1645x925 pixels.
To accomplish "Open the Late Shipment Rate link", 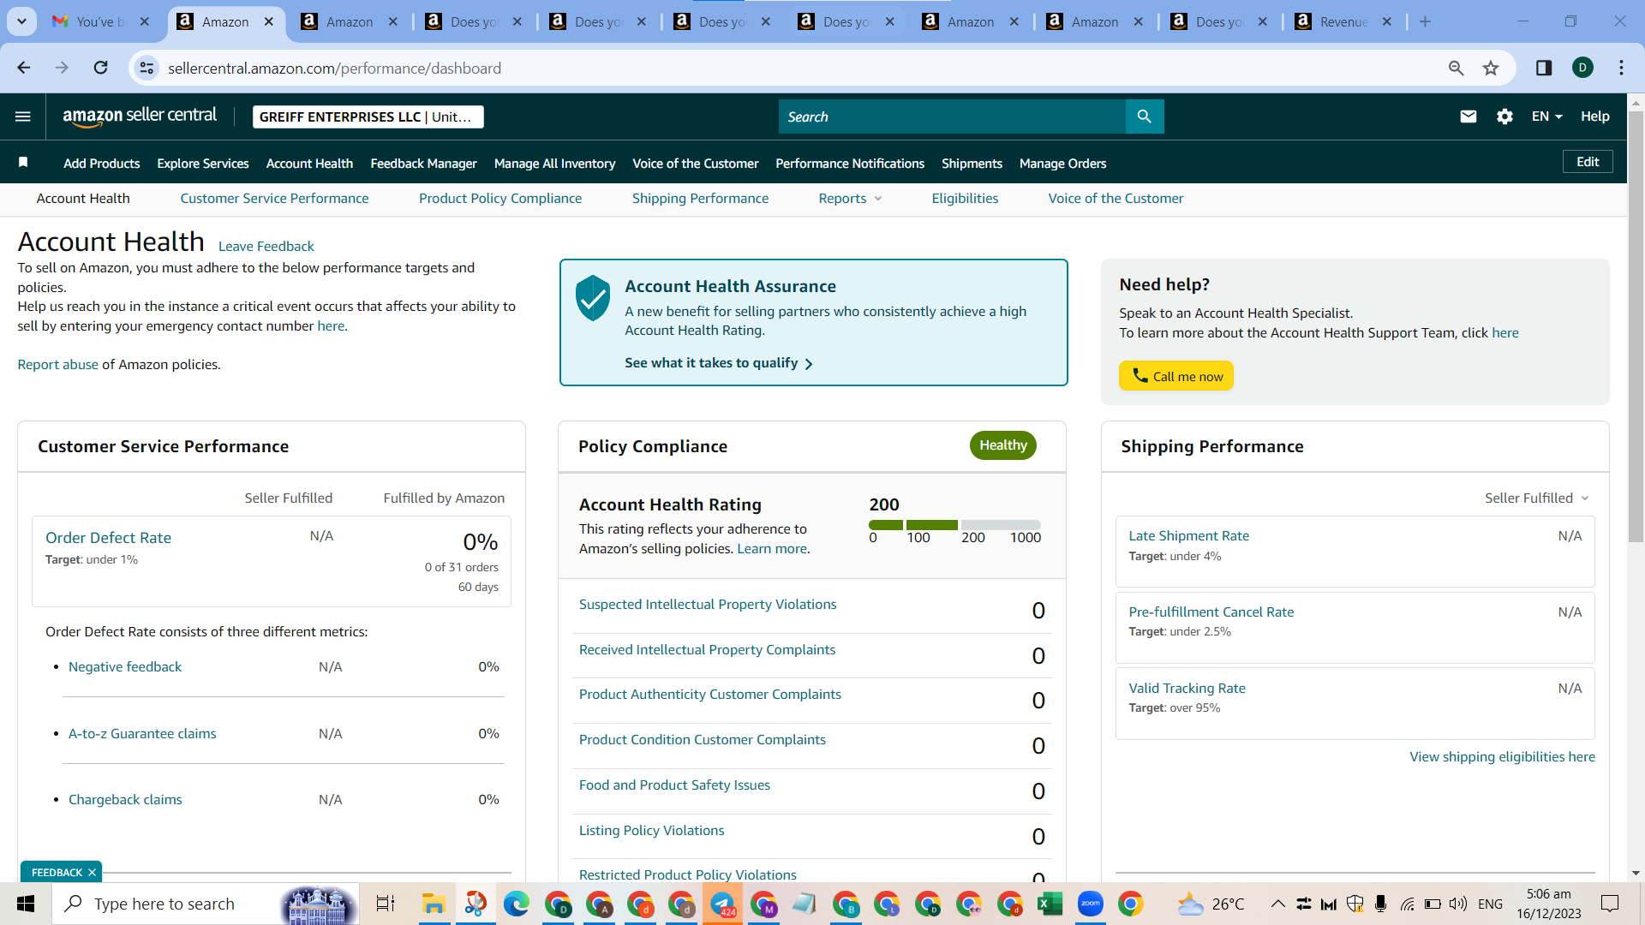I will click(1189, 536).
